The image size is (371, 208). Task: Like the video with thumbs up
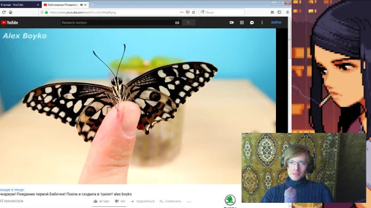point(95,201)
